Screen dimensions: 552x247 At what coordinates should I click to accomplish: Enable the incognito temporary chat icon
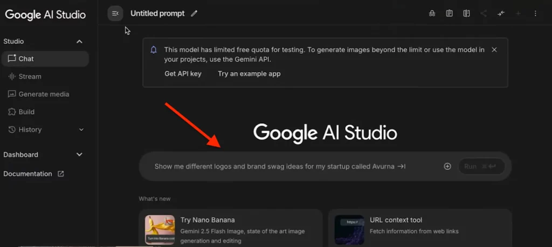click(432, 13)
